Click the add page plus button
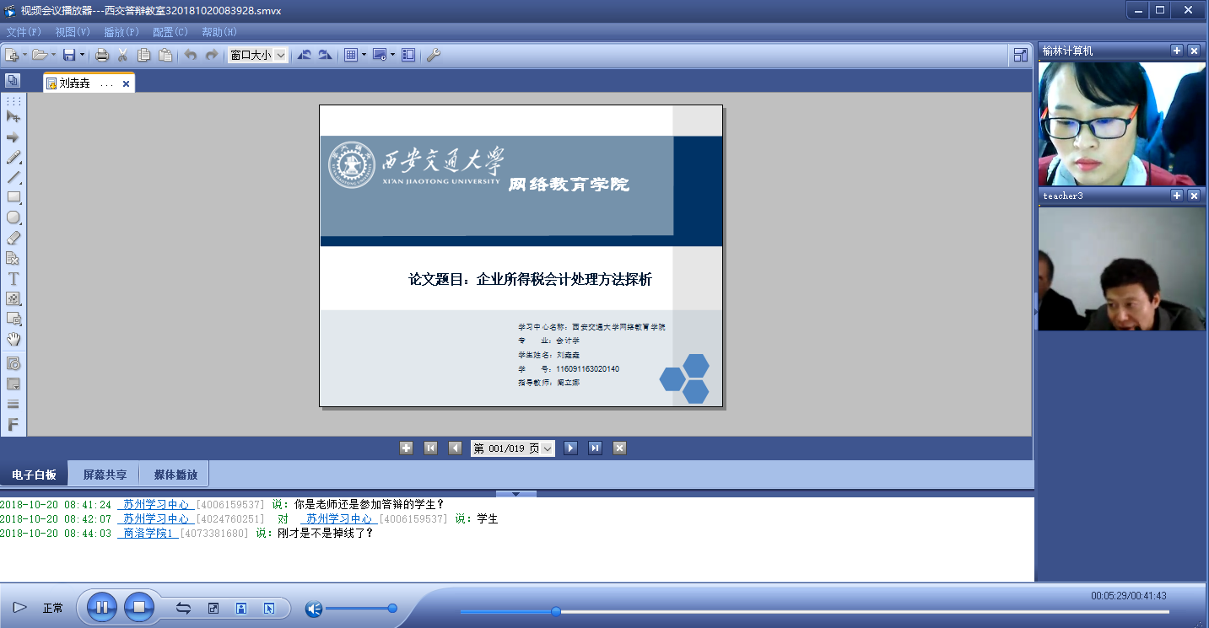 pyautogui.click(x=406, y=448)
